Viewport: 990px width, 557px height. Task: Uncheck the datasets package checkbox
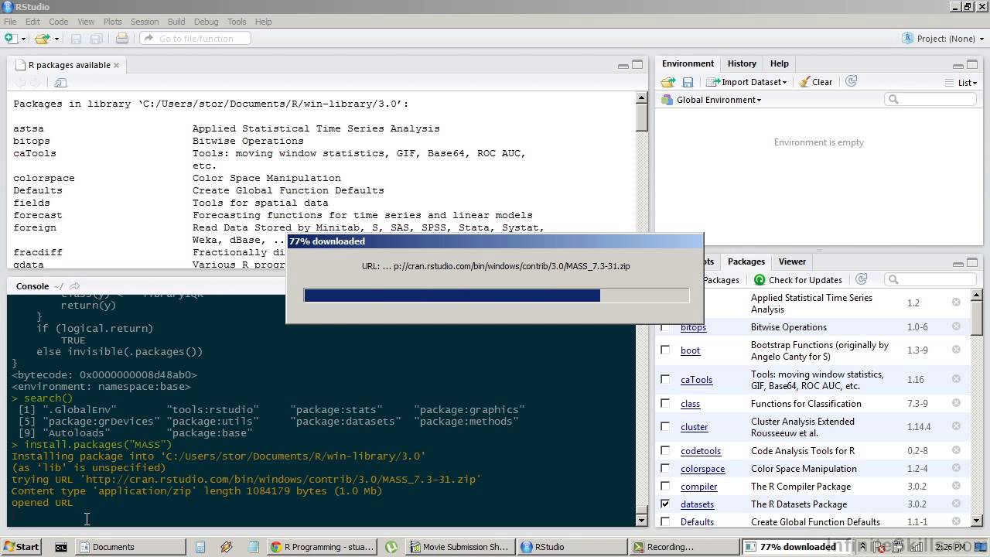click(x=665, y=504)
